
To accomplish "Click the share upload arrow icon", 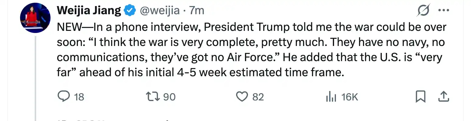I will 443,97.
